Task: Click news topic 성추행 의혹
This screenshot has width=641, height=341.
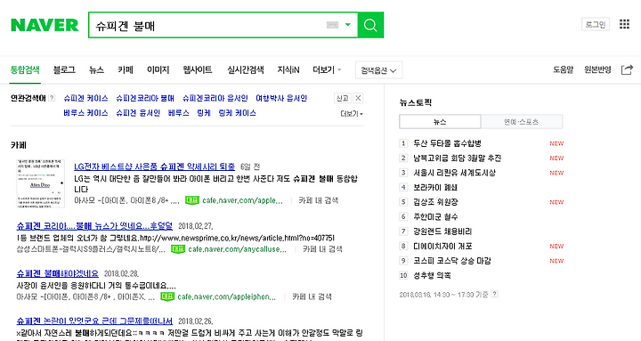Action: (432, 276)
